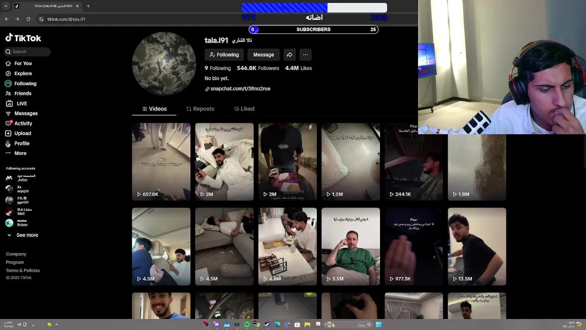Expand the system tray hidden icons chevron
Screen dimensions: 586x330
(56, 324)
